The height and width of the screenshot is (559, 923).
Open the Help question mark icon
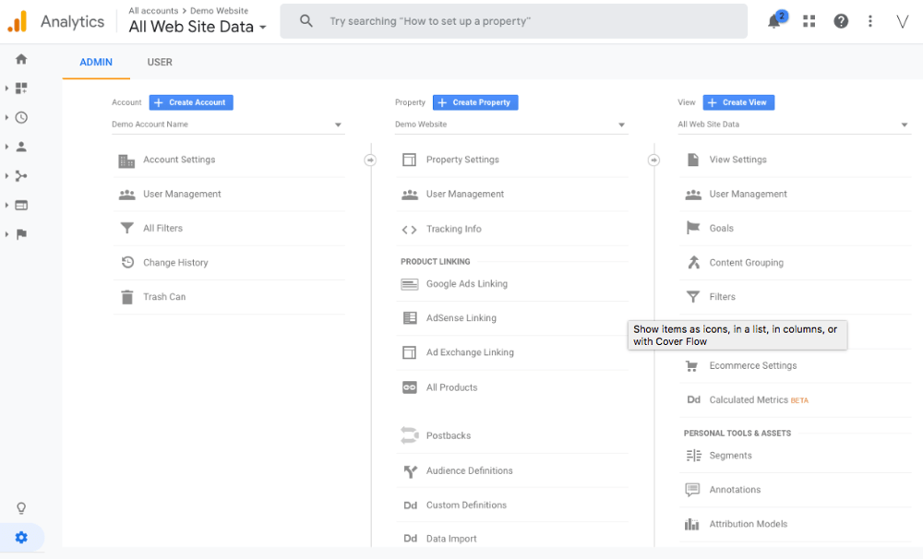point(841,21)
